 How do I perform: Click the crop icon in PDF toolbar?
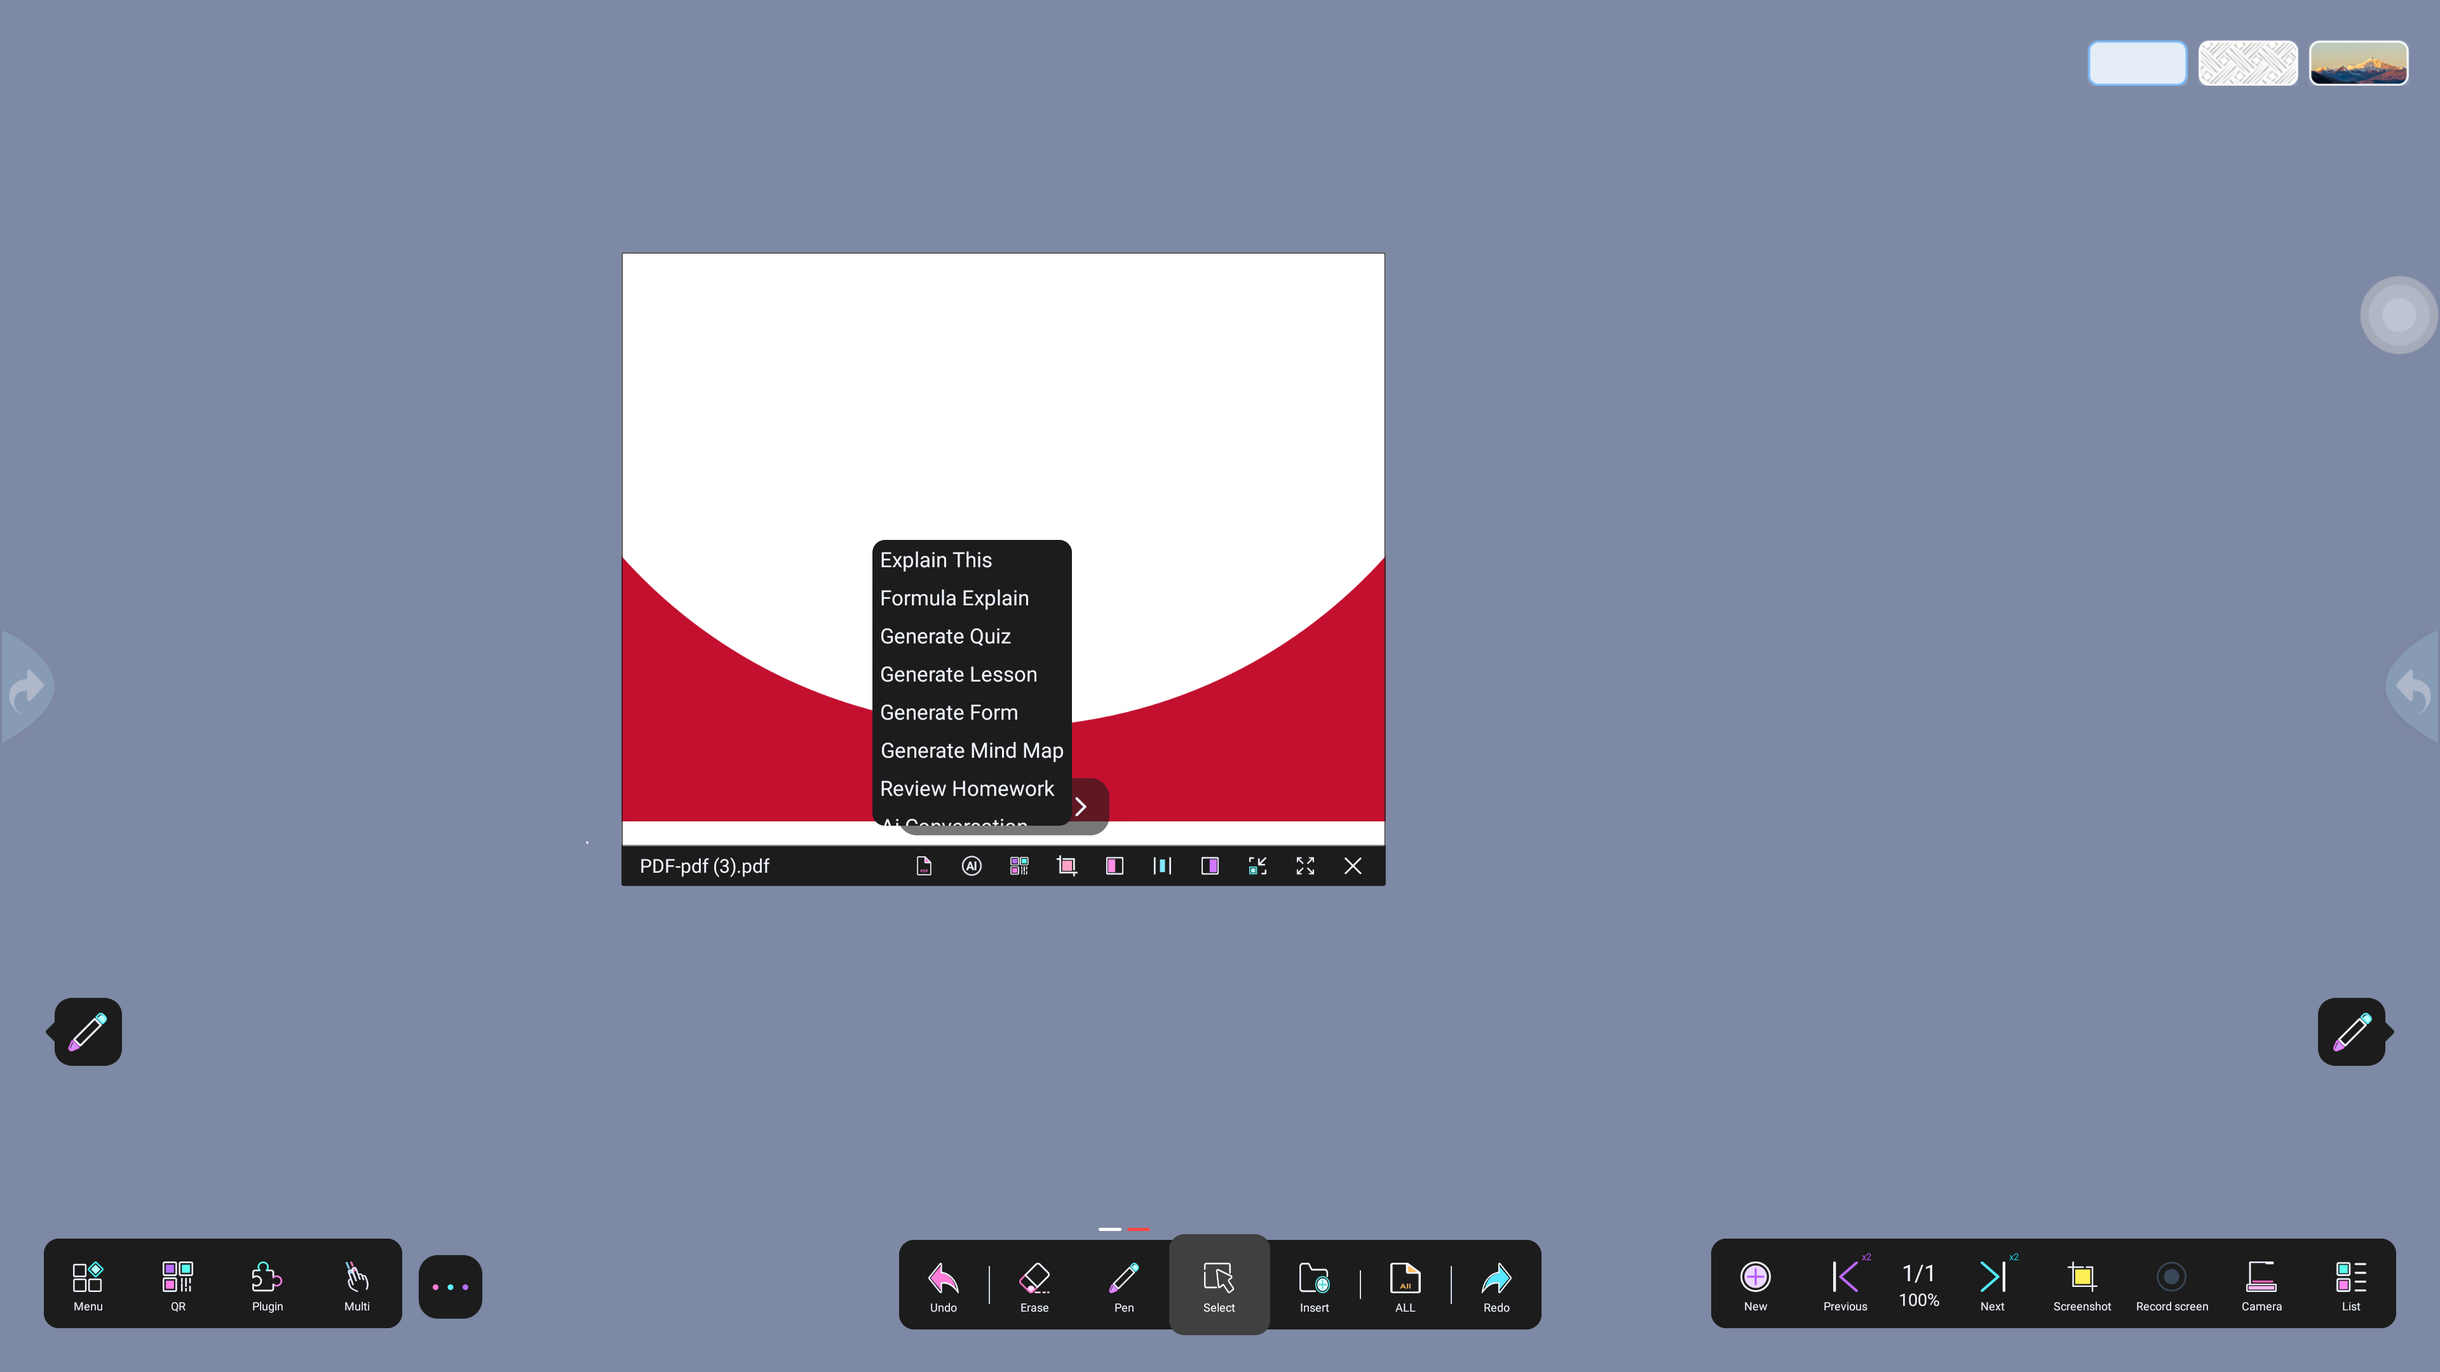1067,865
